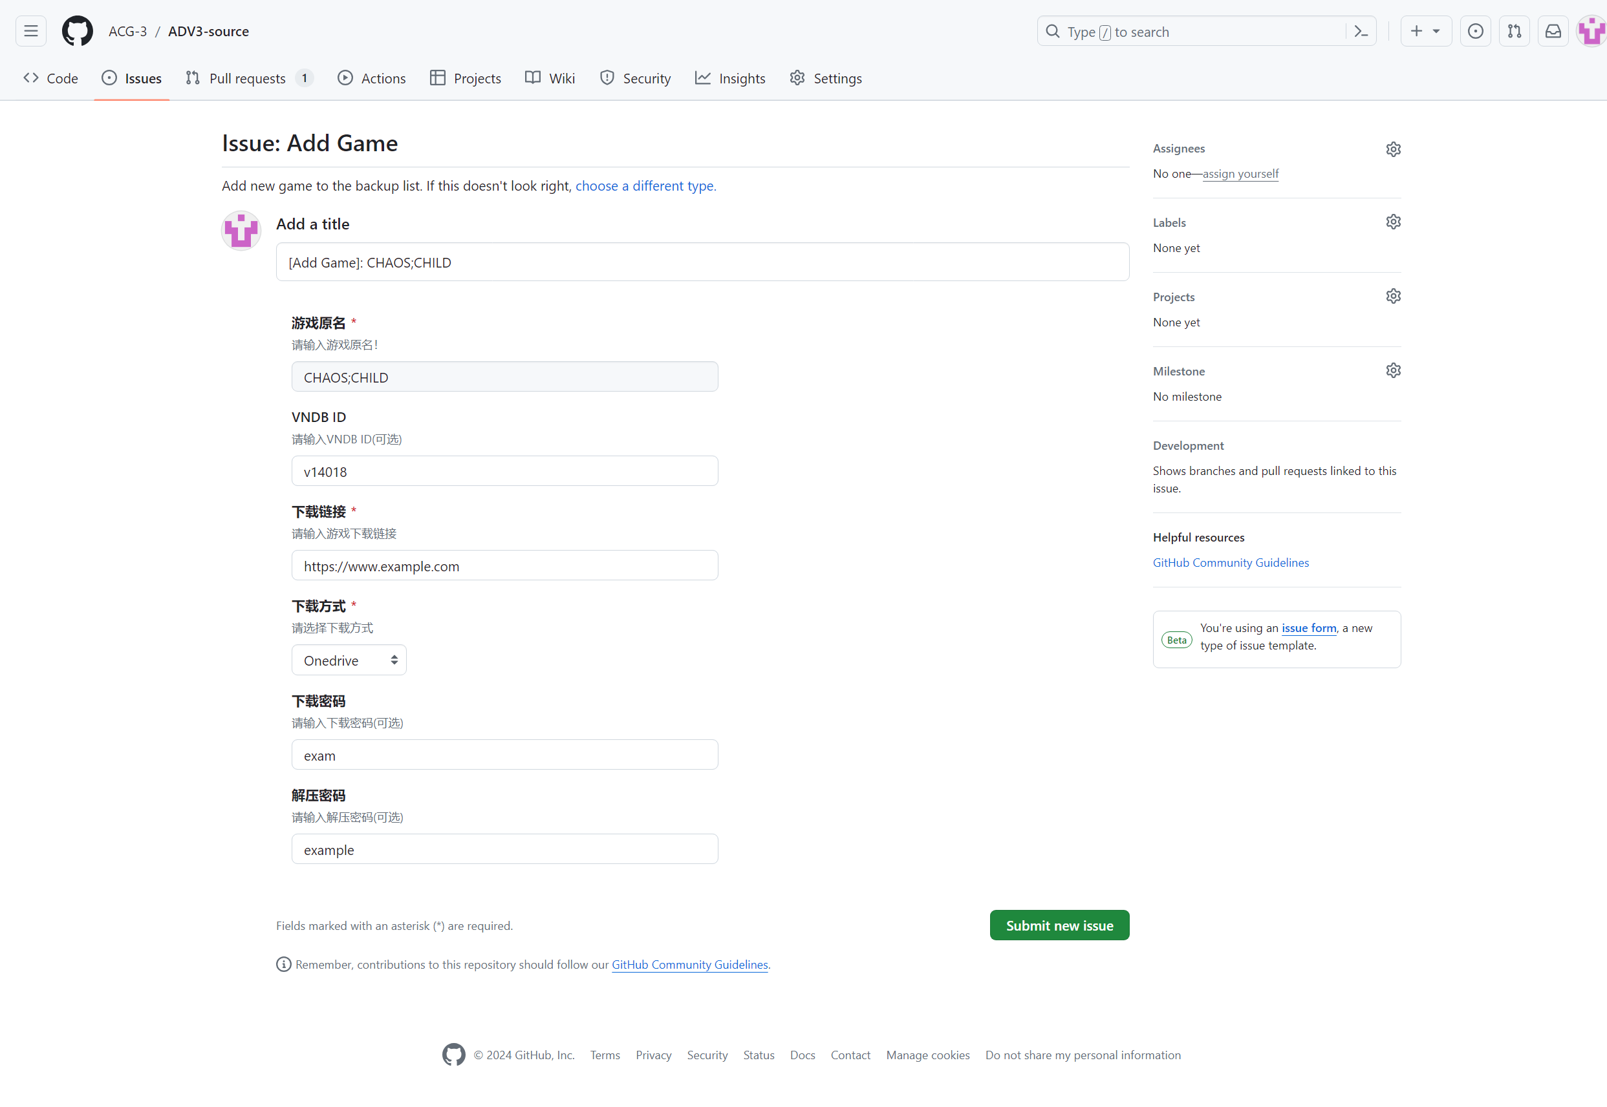1607x1107 pixels.
Task: Open the command palette icon
Action: pyautogui.click(x=1361, y=31)
